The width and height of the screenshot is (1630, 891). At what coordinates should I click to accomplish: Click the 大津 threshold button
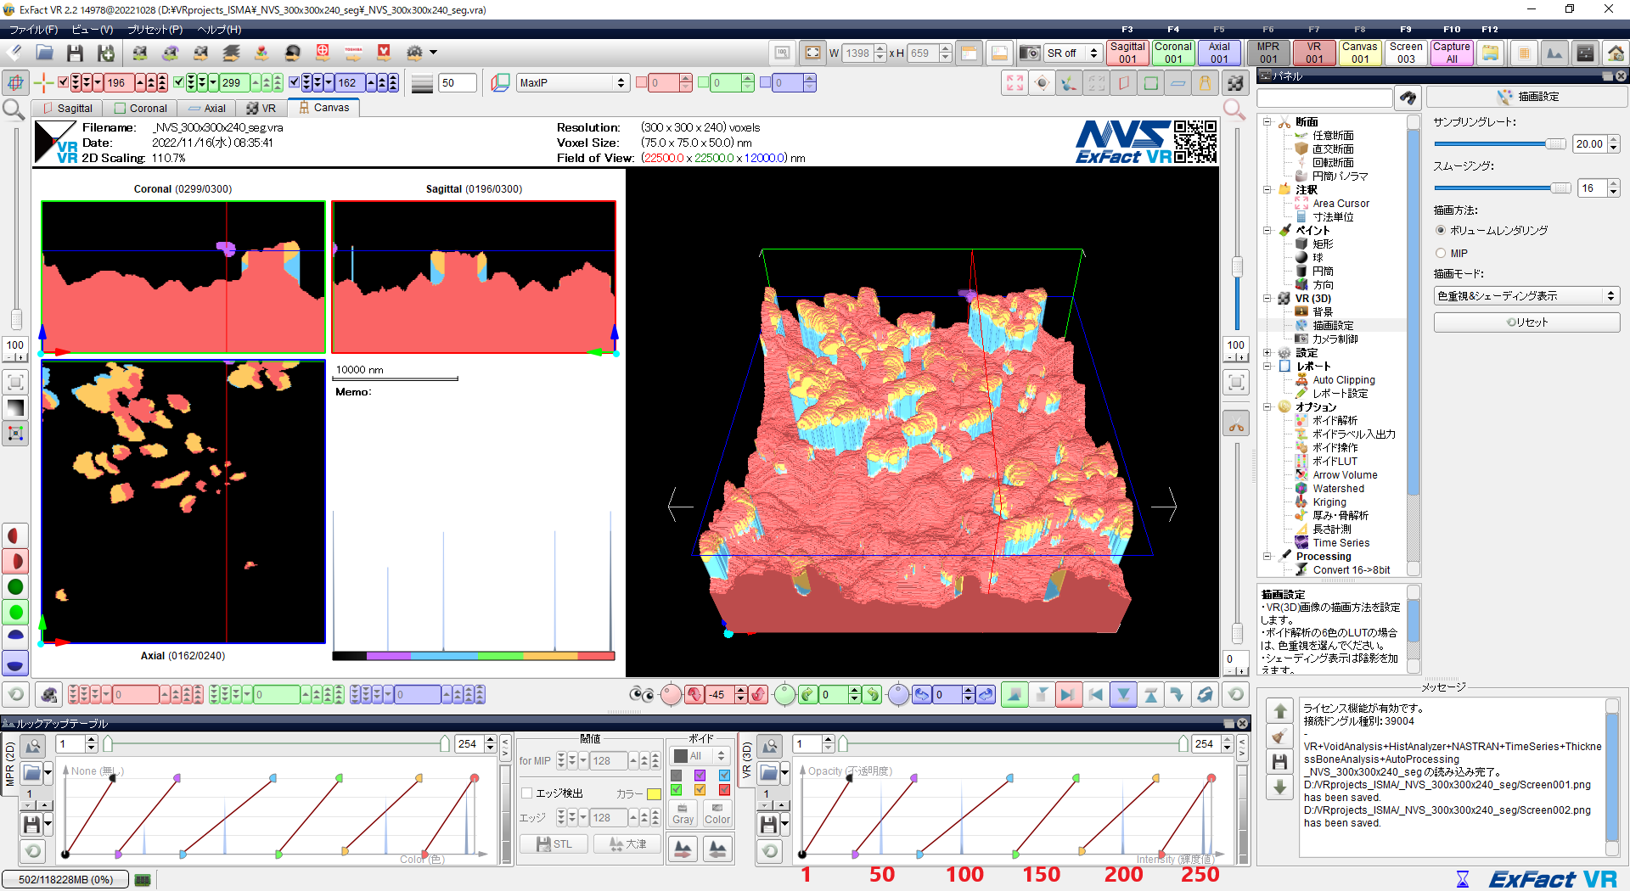pyautogui.click(x=627, y=844)
